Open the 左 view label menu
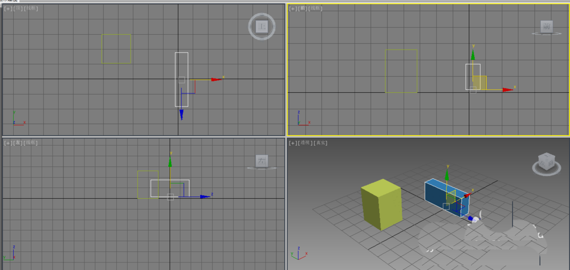The image size is (570, 270). pos(18,143)
